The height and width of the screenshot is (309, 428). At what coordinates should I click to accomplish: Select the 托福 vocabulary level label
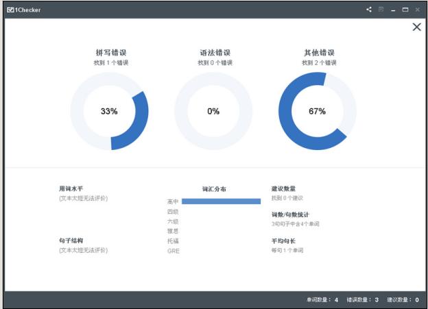173,241
